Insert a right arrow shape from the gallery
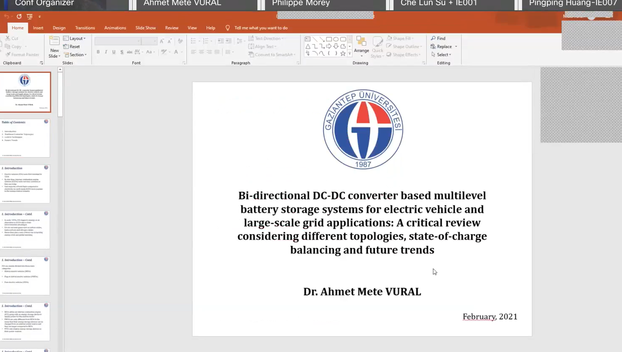This screenshot has width=622, height=352. click(329, 46)
